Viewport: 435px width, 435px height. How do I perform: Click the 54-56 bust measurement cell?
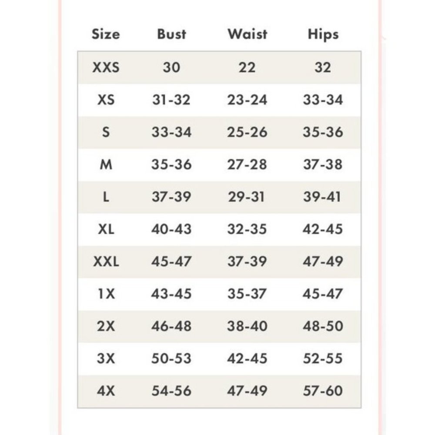tap(171, 391)
